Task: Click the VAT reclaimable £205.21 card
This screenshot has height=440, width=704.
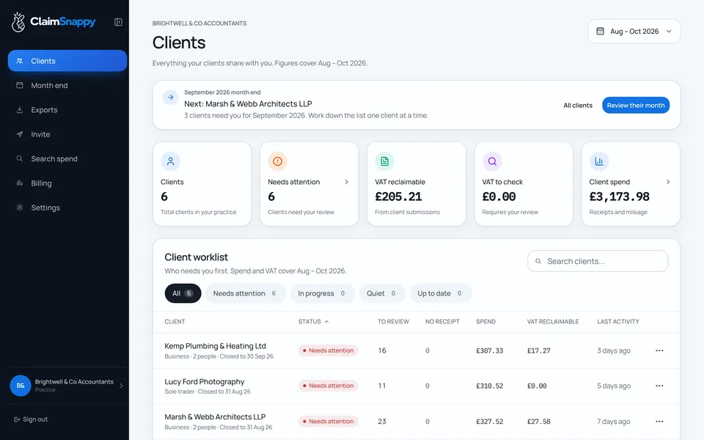Action: [x=417, y=183]
